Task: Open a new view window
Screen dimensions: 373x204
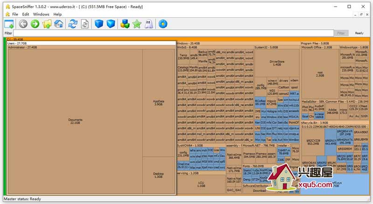Action: (9, 24)
